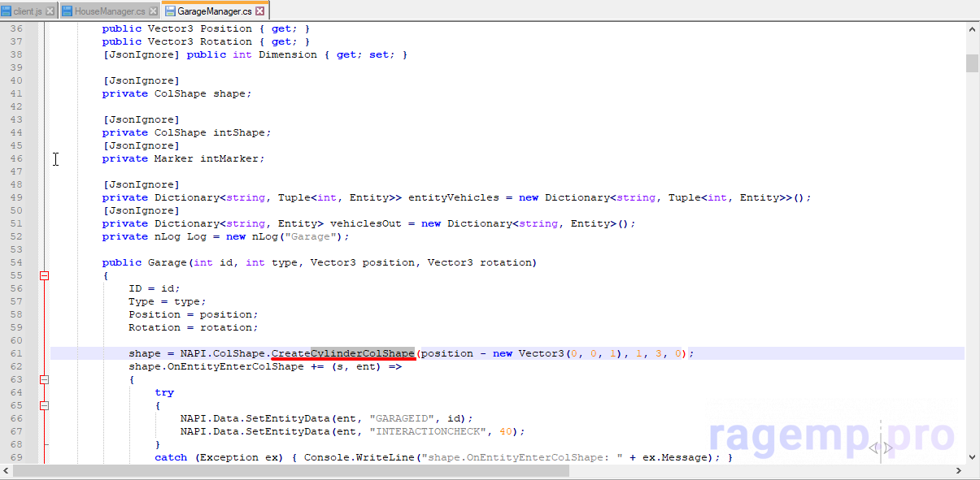Collapse the lambda block fold at line 63

pos(44,379)
